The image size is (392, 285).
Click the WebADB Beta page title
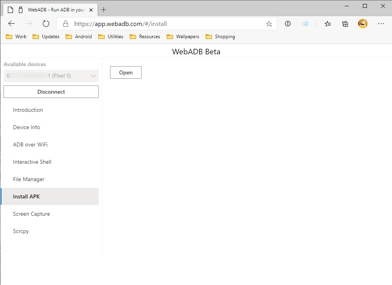pos(196,52)
